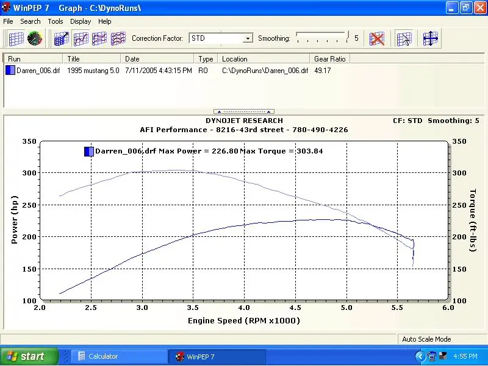This screenshot has width=488, height=366.
Task: Click the '1995 mustang 5.0' title cell
Action: pos(93,71)
